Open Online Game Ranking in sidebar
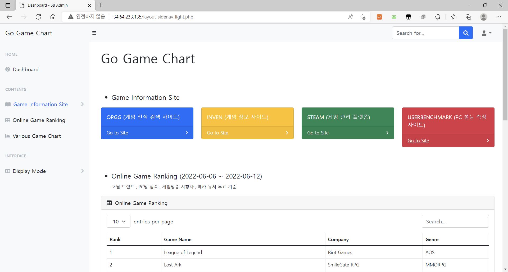This screenshot has width=508, height=272. [x=39, y=120]
